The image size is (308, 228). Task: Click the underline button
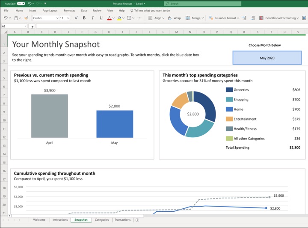(x=101, y=18)
